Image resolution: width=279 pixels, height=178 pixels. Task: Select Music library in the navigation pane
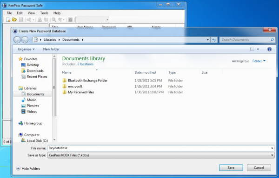pyautogui.click(x=31, y=100)
